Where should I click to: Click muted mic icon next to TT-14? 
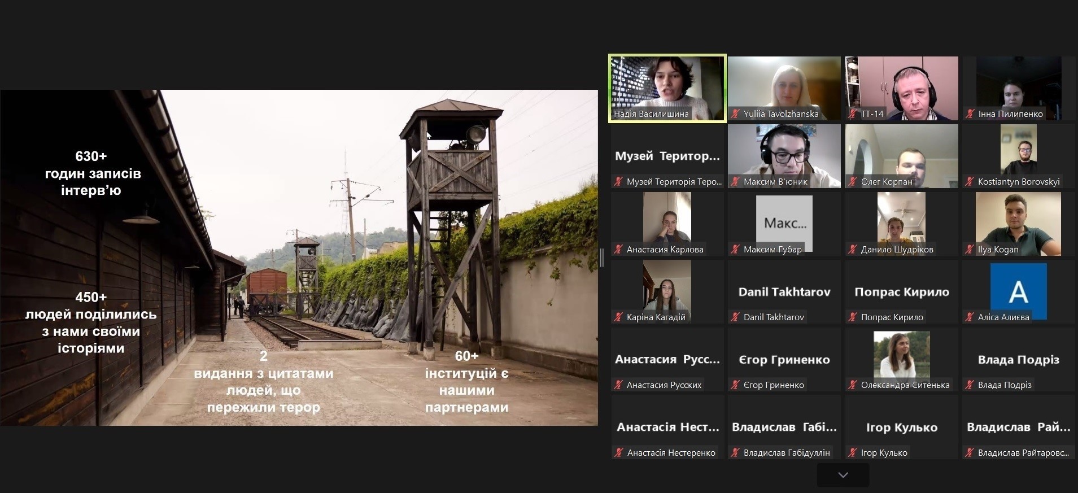[853, 114]
